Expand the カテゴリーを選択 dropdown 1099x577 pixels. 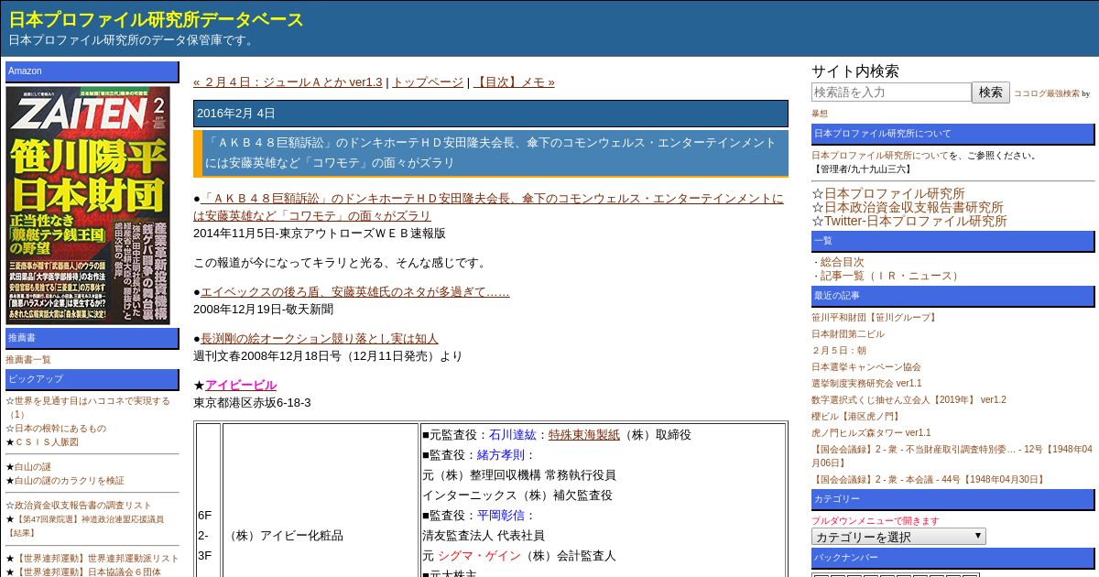[898, 537]
